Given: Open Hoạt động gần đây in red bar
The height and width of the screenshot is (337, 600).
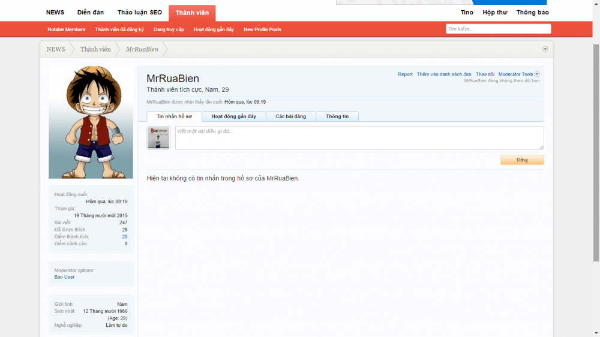Looking at the screenshot, I should click(214, 29).
